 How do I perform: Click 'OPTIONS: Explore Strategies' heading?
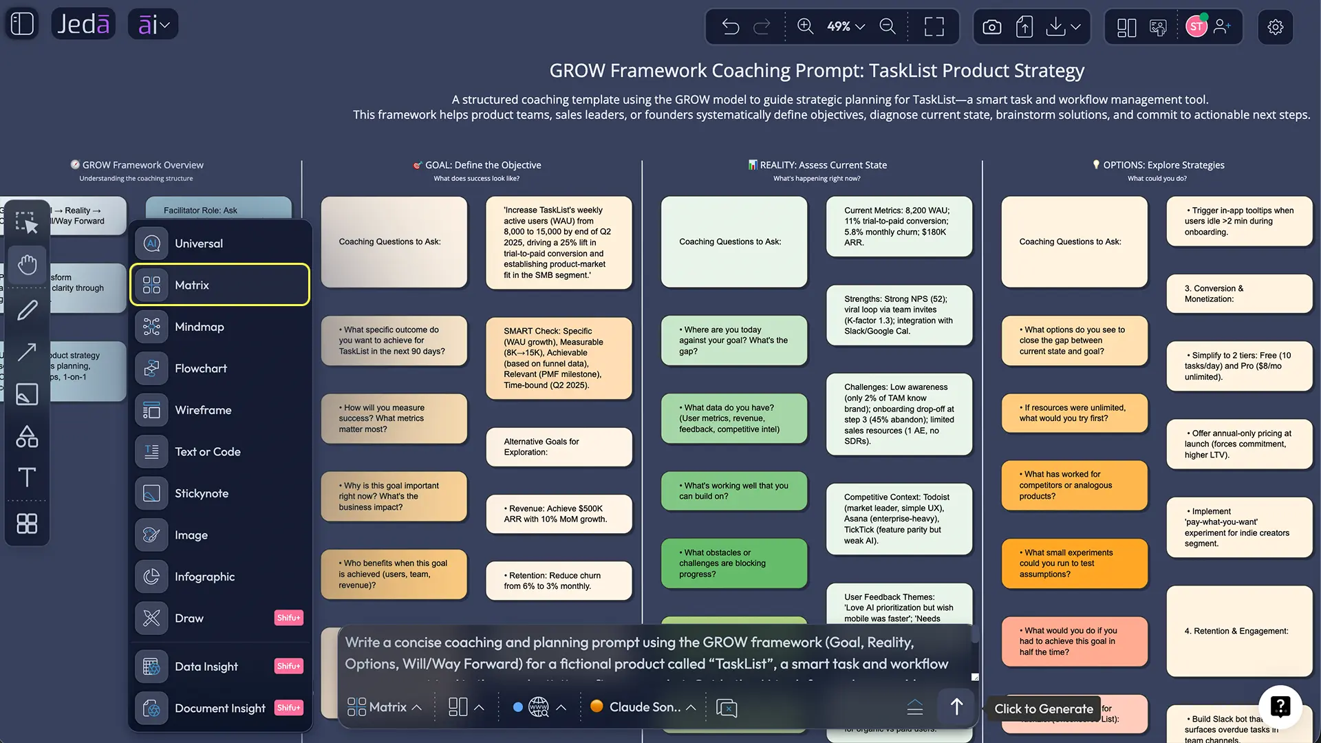1163,165
